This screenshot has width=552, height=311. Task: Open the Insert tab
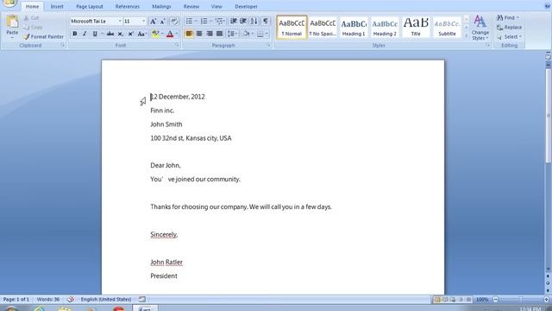[x=57, y=6]
